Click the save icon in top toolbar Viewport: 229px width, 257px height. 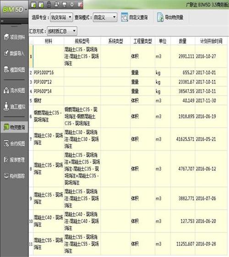pyautogui.click(x=64, y=5)
